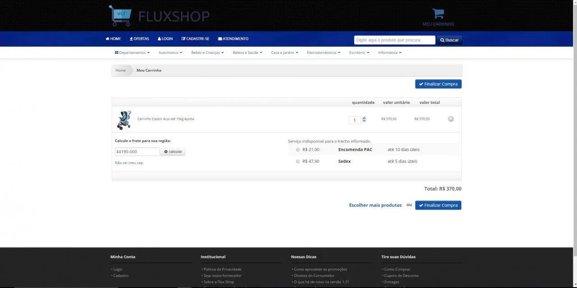This screenshot has height=288, width=577.
Task: Open Como Comprar link
Action: coord(397,269)
